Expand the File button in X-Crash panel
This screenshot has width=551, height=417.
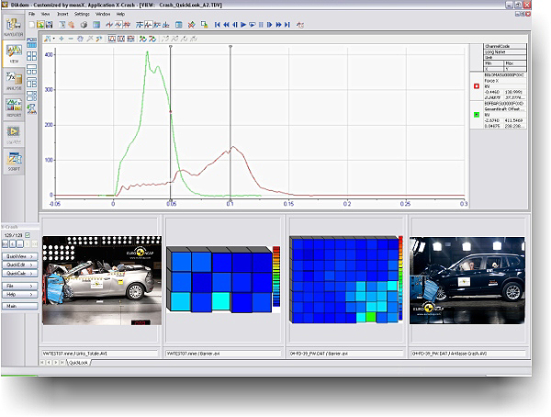20,286
